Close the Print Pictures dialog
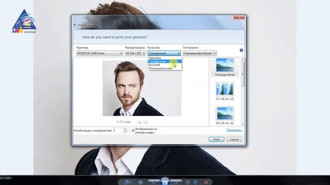 [x=239, y=17]
